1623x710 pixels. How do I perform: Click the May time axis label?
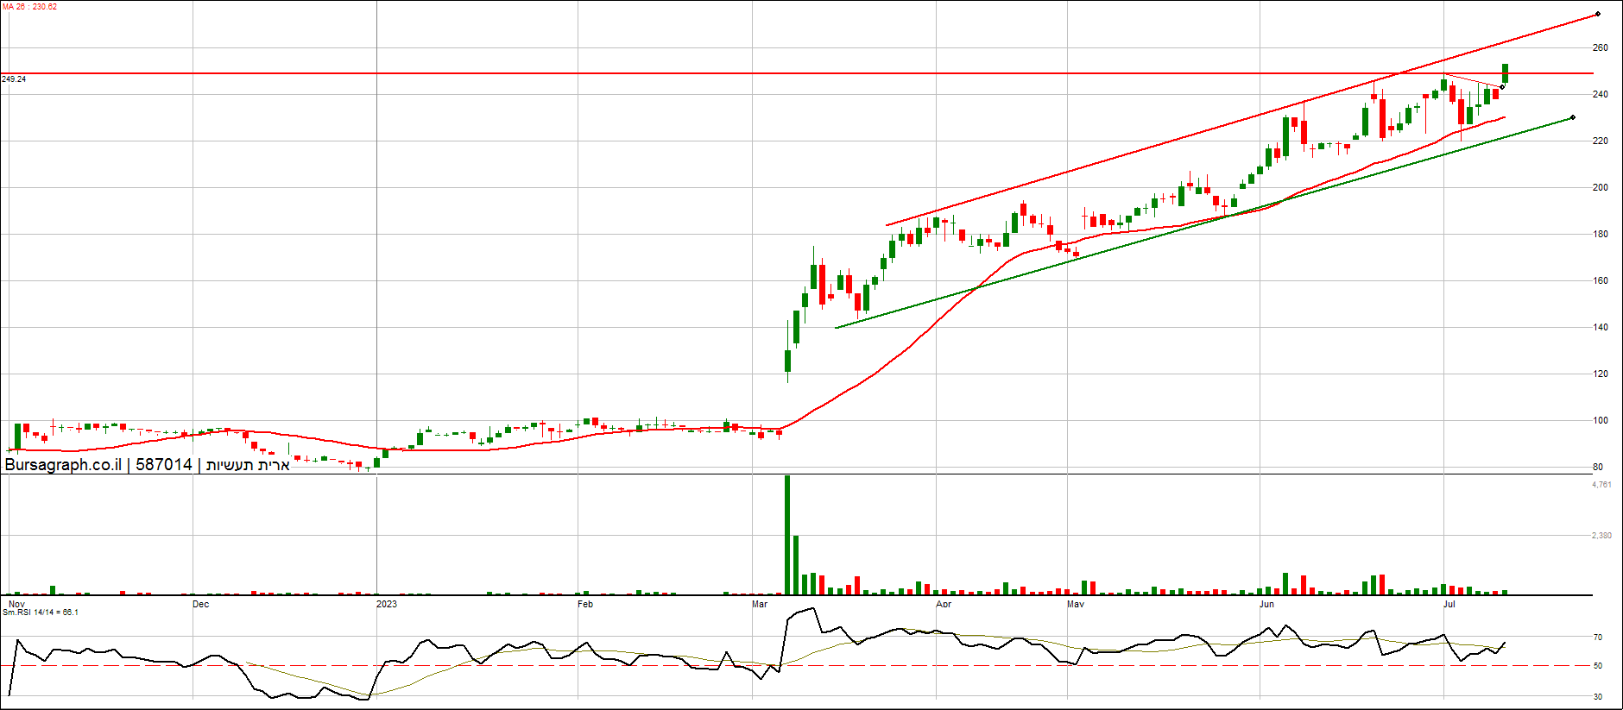pyautogui.click(x=1076, y=604)
